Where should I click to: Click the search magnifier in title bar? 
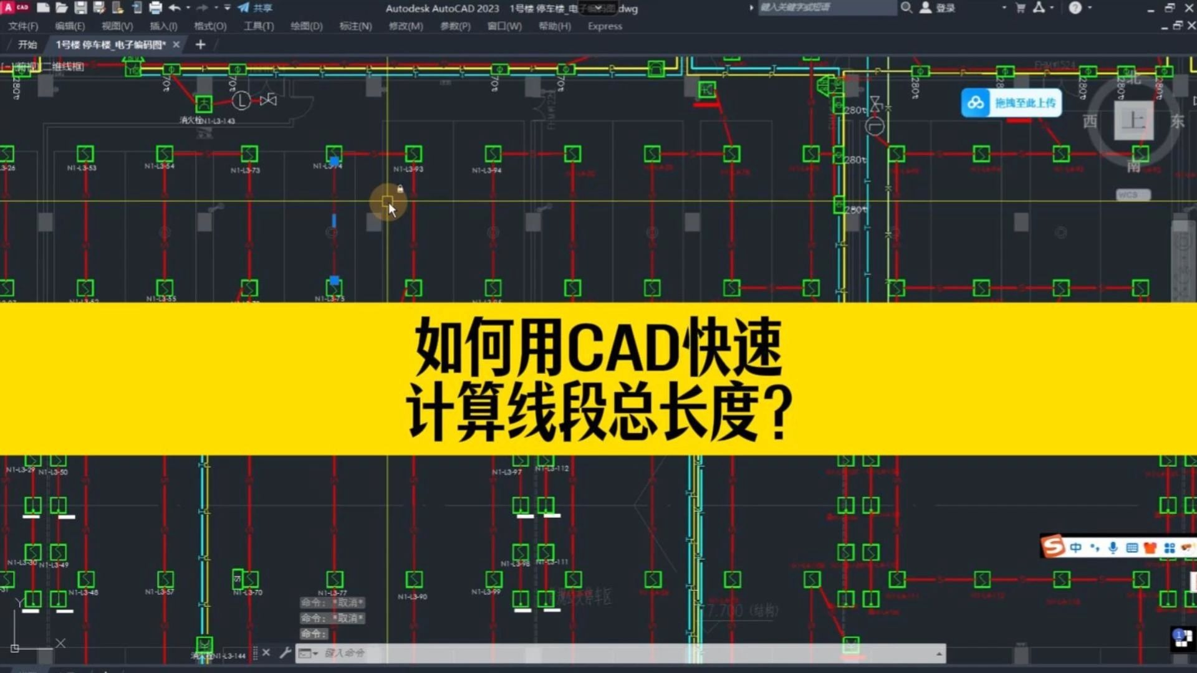point(906,8)
